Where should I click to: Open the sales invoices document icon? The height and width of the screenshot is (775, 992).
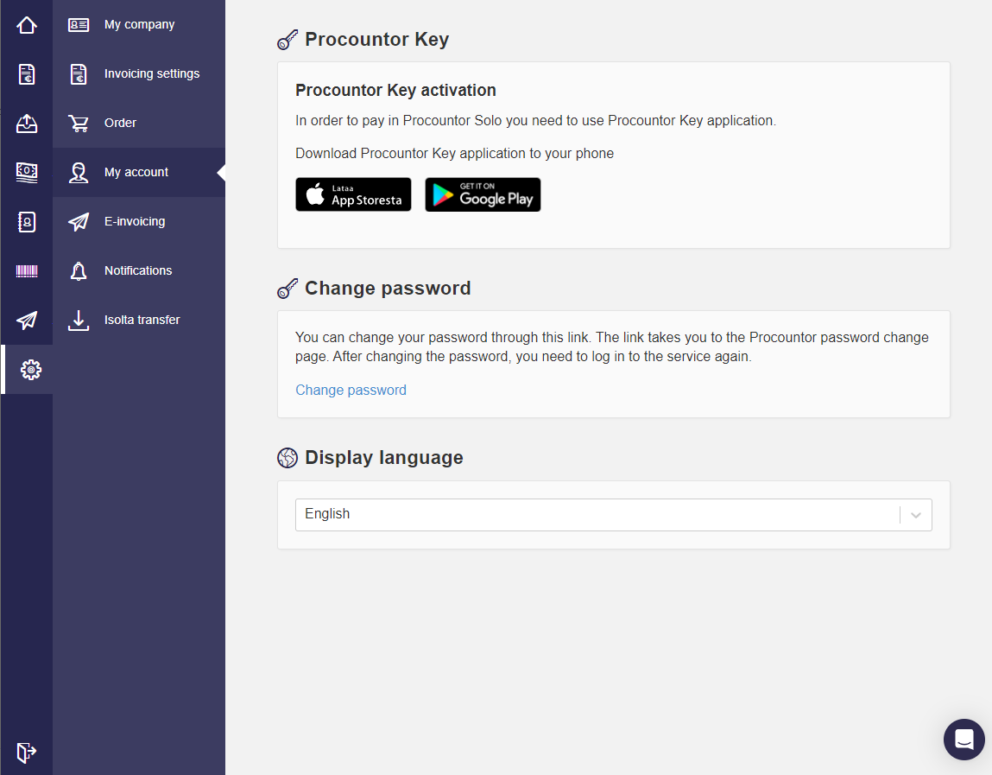[x=27, y=74]
